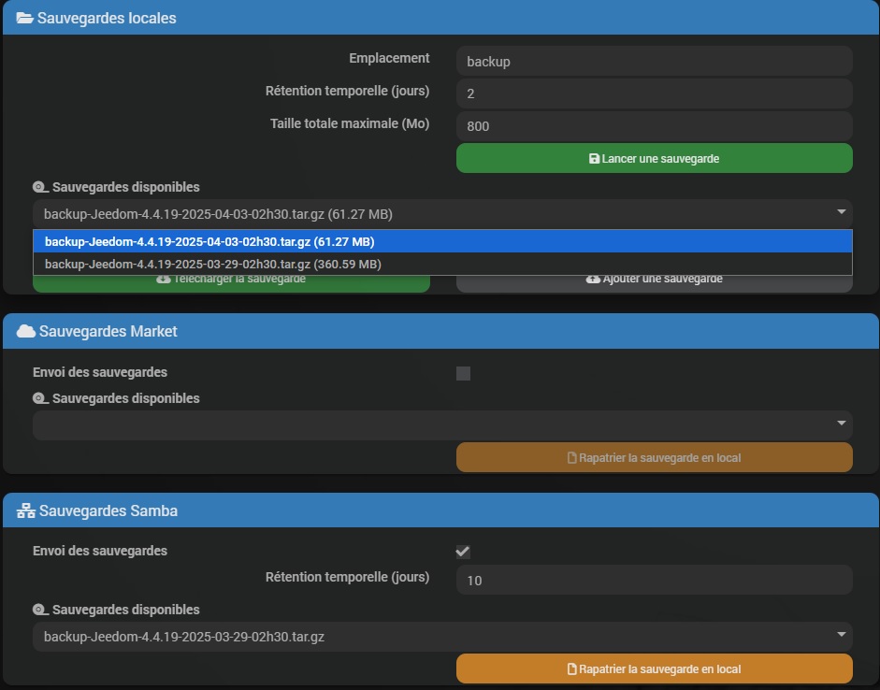The height and width of the screenshot is (690, 880).
Task: Click the tape icon beside local Sauvegardes disponibles
Action: 40,187
